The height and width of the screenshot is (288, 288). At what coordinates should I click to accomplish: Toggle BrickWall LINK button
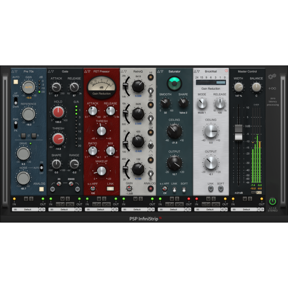point(211,188)
